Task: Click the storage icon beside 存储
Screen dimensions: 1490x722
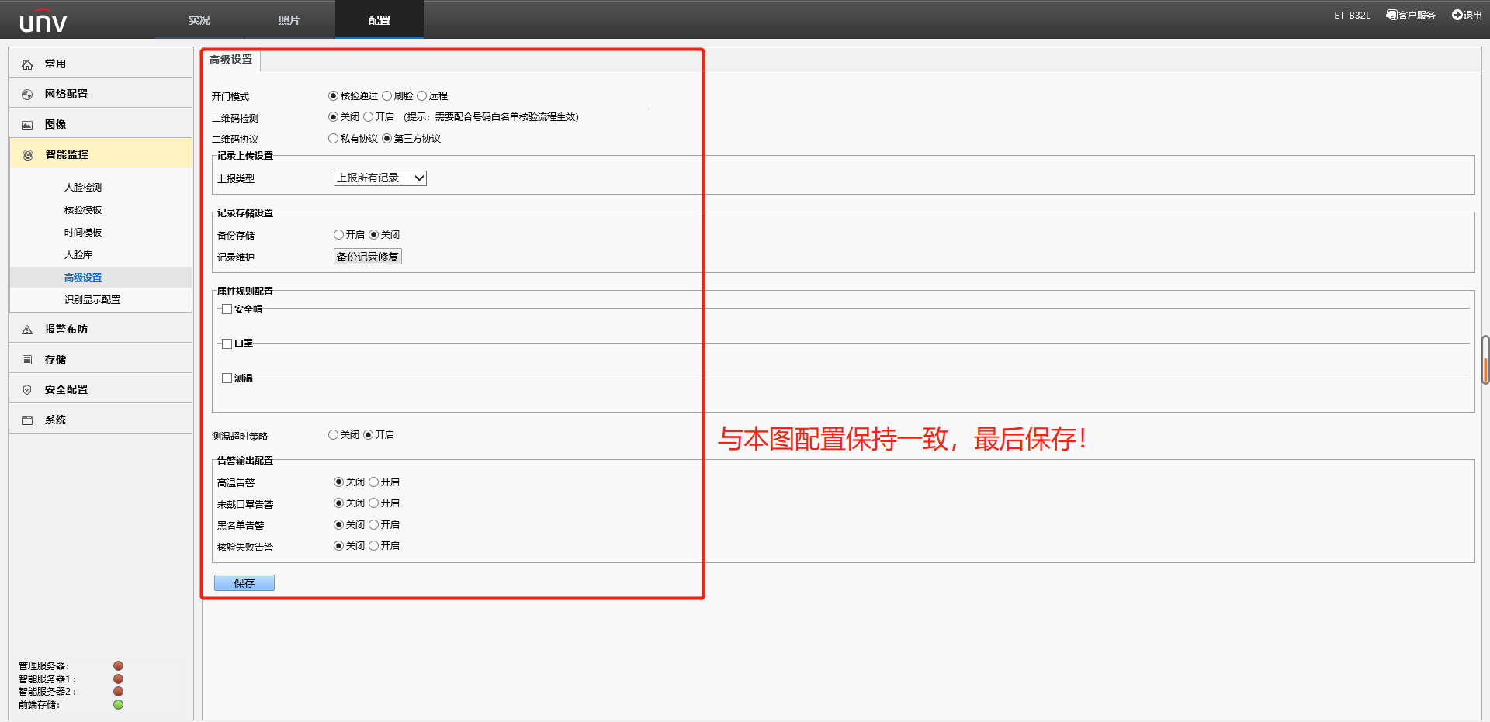Action: [x=27, y=360]
